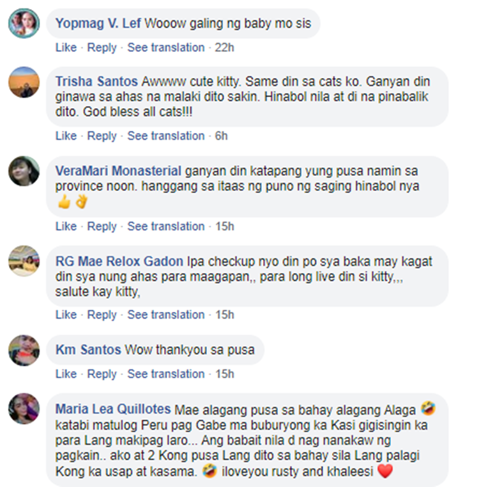This screenshot has height=487, width=479.
Task: Like RG Mae Relox Gadon's comment
Action: [x=66, y=314]
